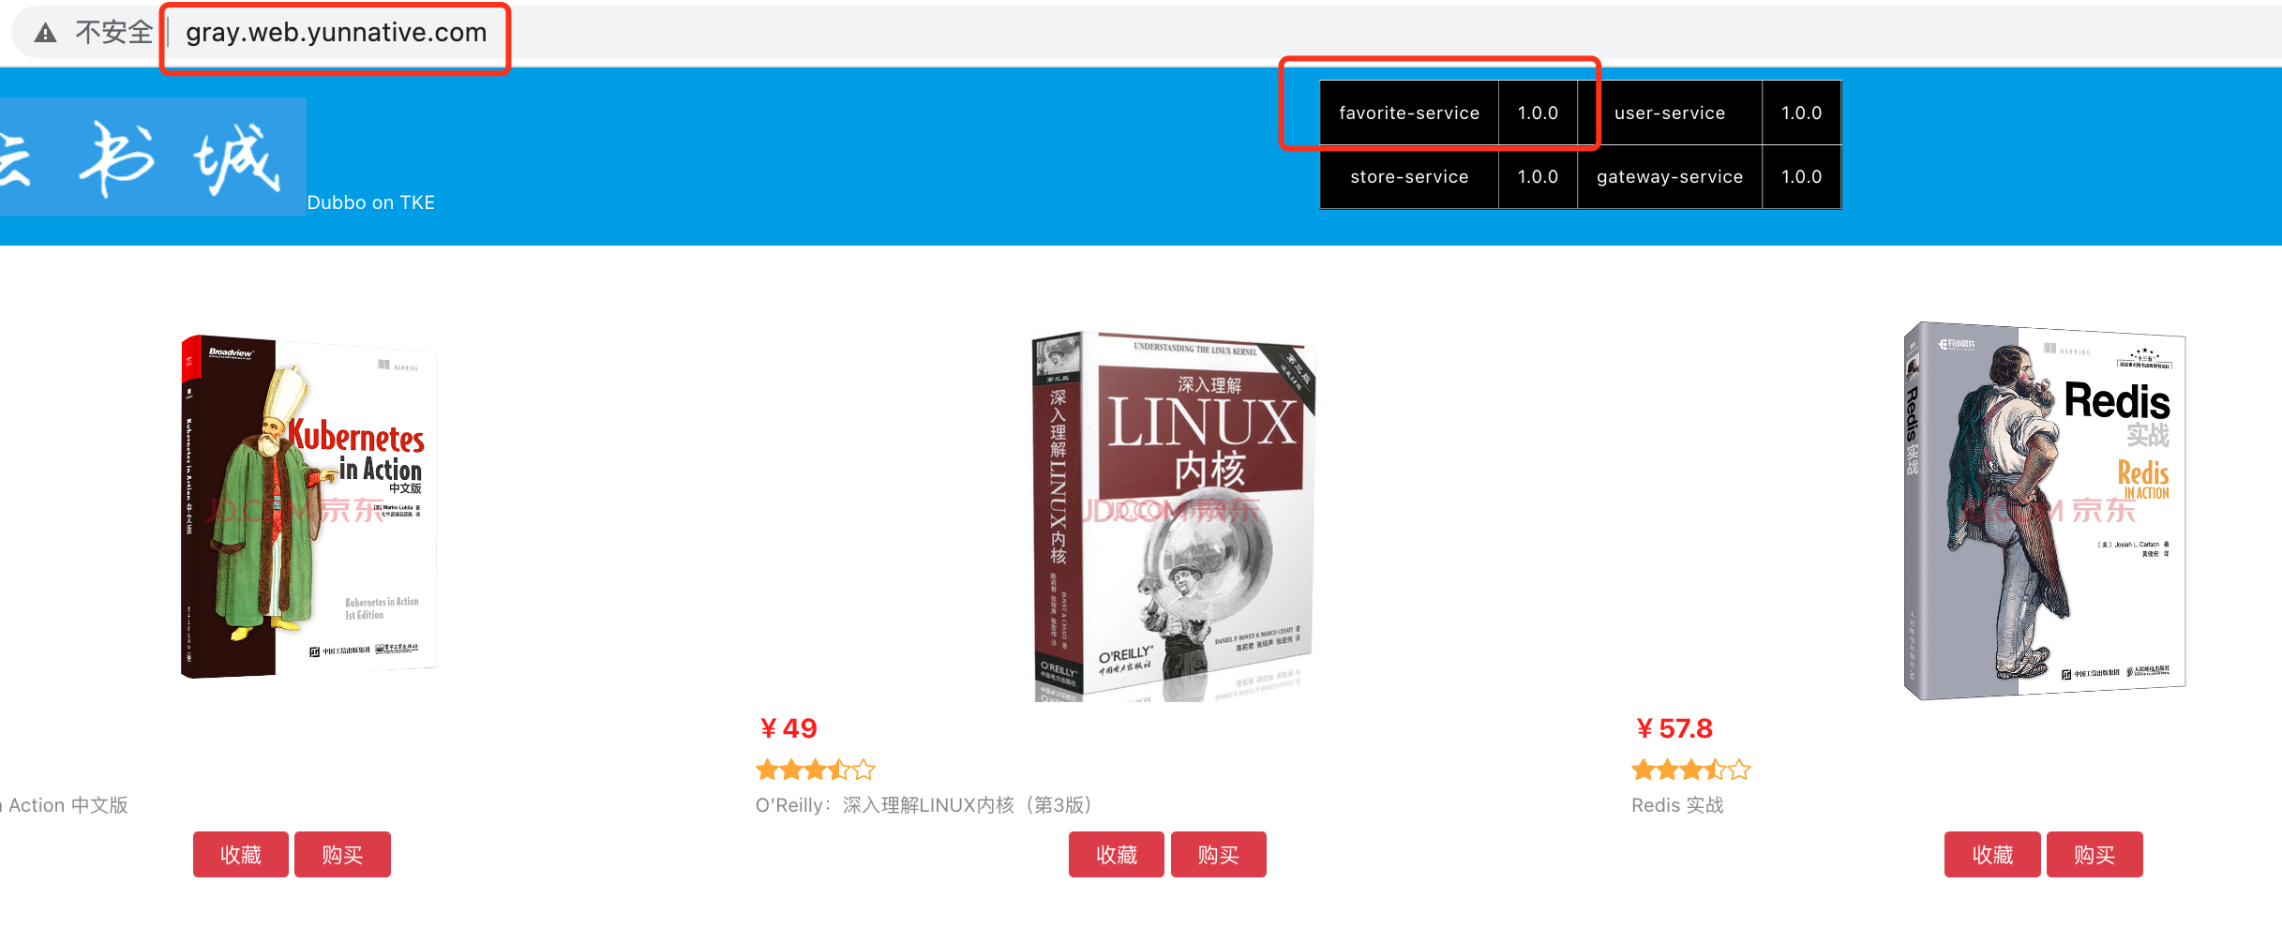Click the favorite-service version 1.0.0 cell
This screenshot has width=2282, height=928.
[x=1538, y=113]
